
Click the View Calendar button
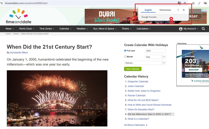pyautogui.click(x=133, y=69)
